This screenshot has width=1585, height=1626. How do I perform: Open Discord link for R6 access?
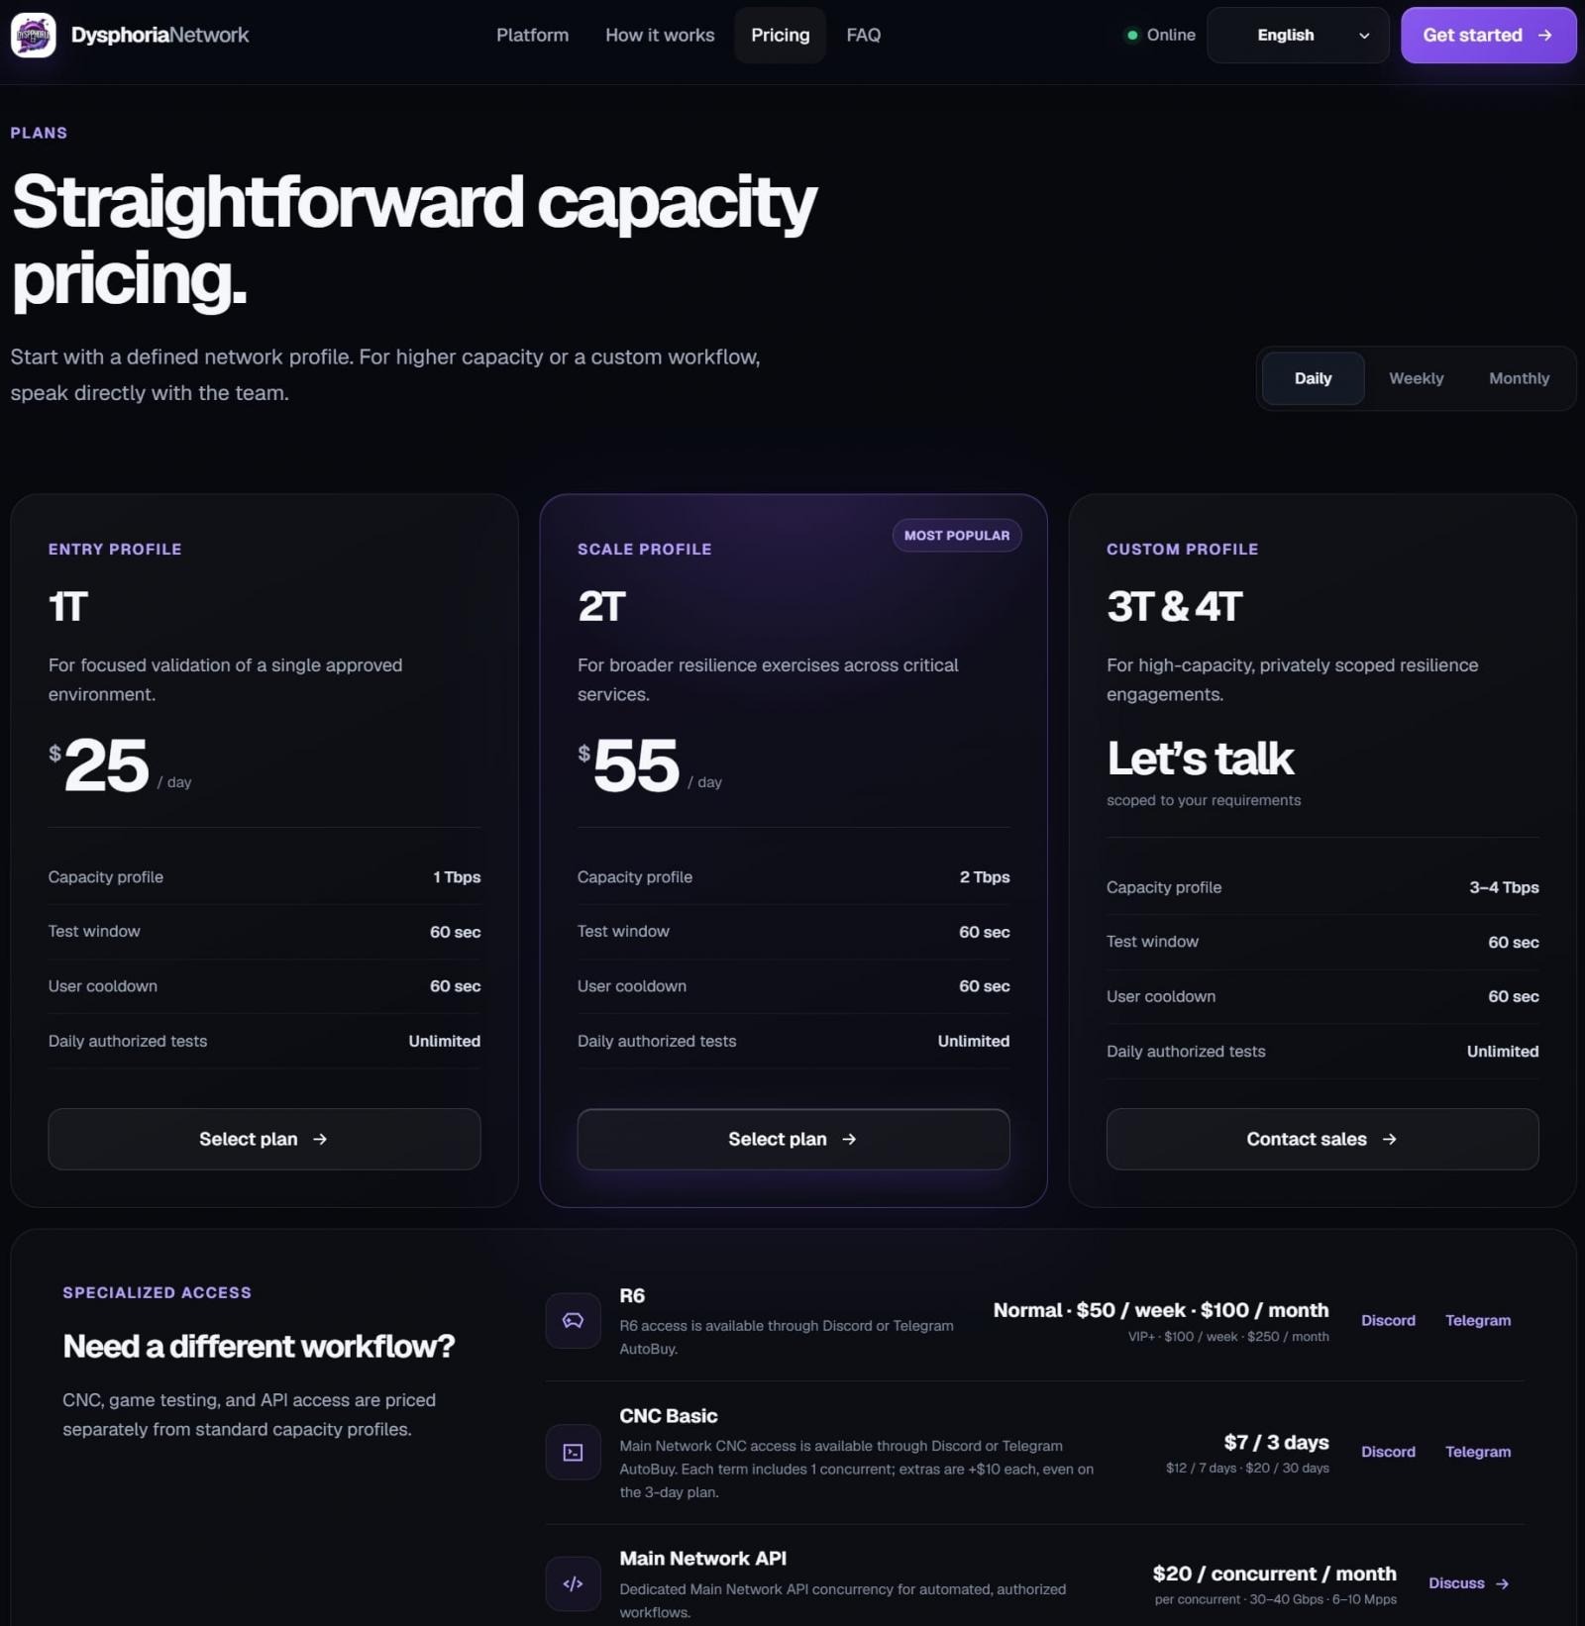[x=1388, y=1320]
